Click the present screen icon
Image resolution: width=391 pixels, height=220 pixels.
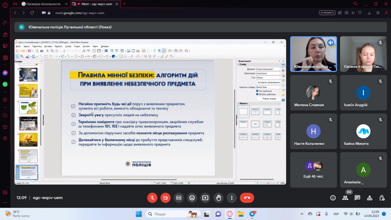click(x=205, y=198)
